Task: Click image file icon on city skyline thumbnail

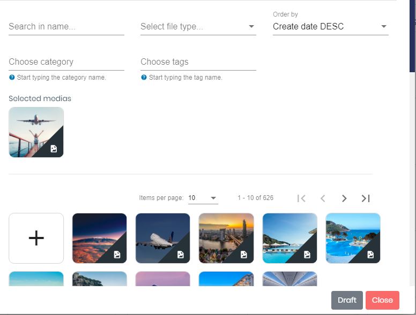Action: pos(244,255)
